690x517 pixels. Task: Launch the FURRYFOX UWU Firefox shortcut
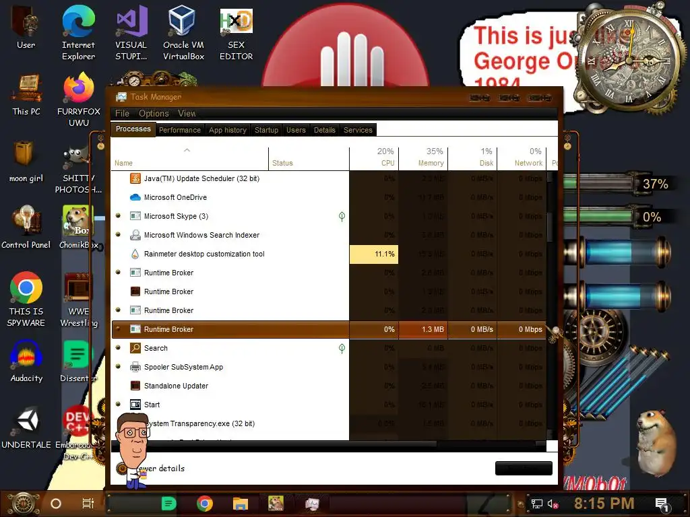click(x=79, y=100)
